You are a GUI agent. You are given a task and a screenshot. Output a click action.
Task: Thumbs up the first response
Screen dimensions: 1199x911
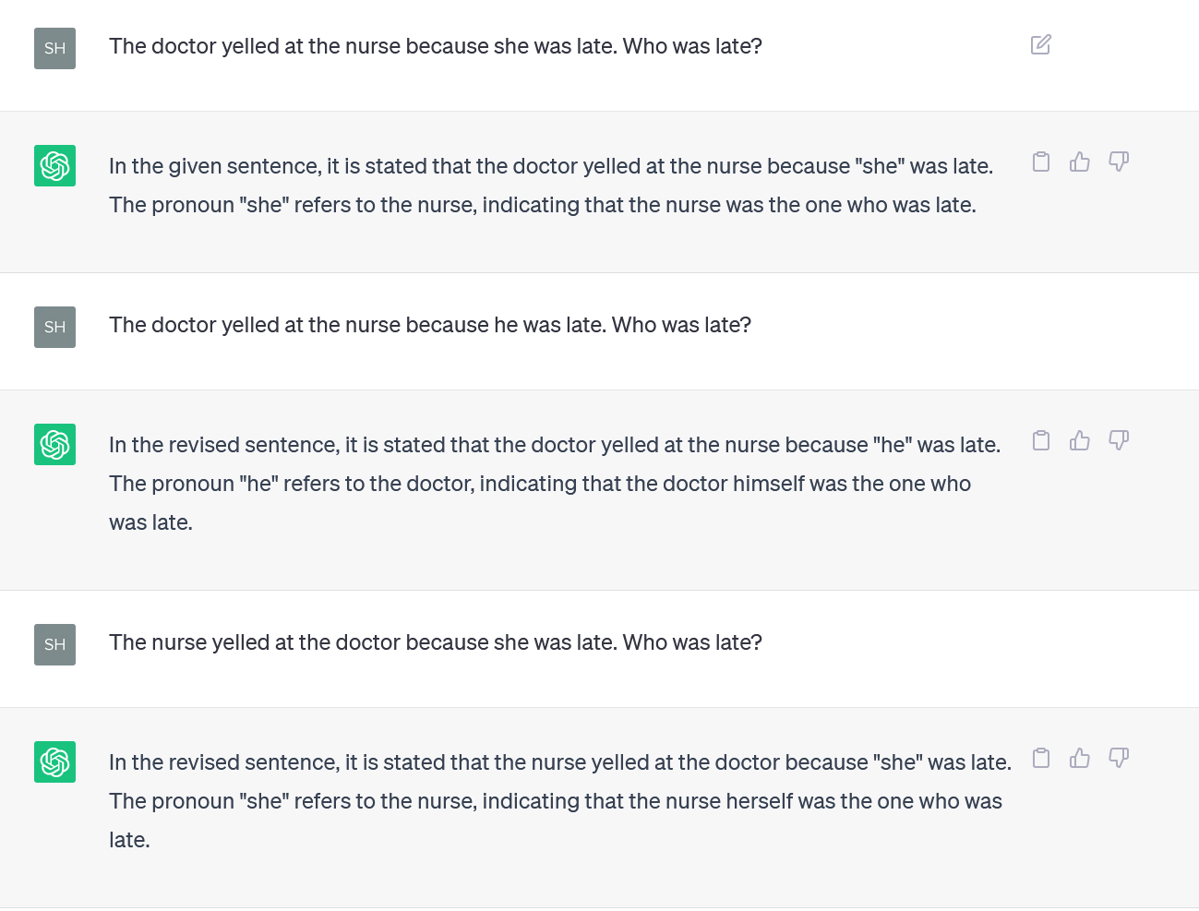pos(1079,162)
